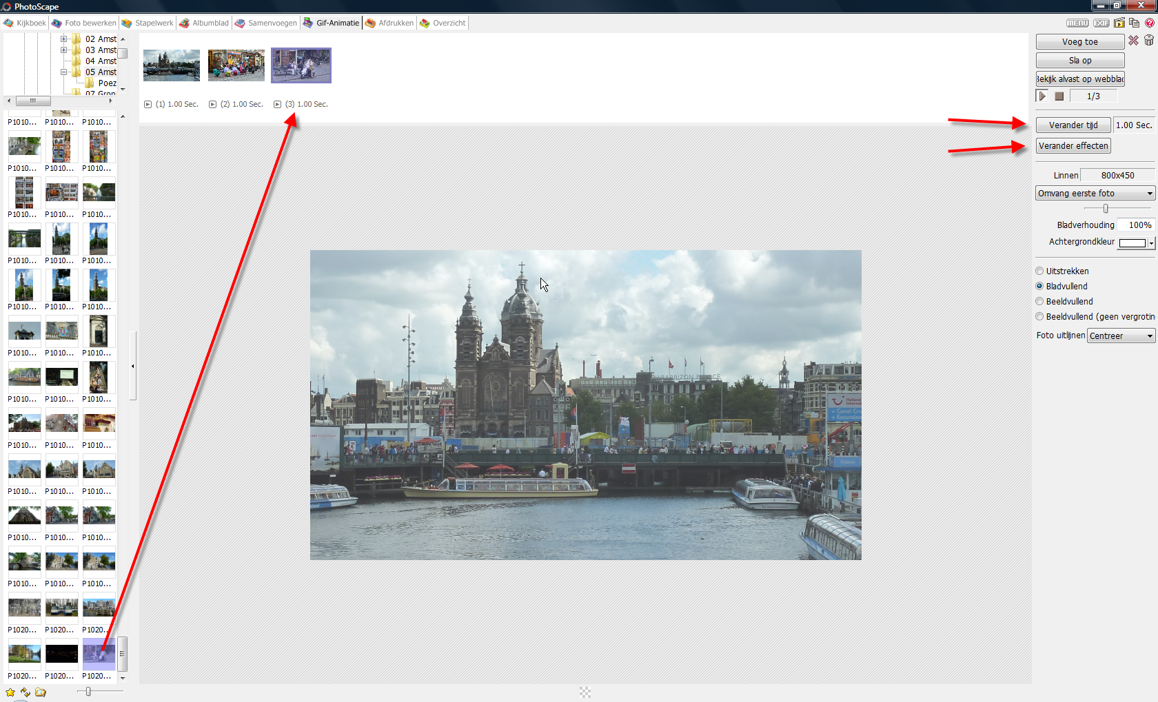Viewport: 1158px width, 702px height.
Task: Open the red help question mark icon
Action: [1150, 23]
